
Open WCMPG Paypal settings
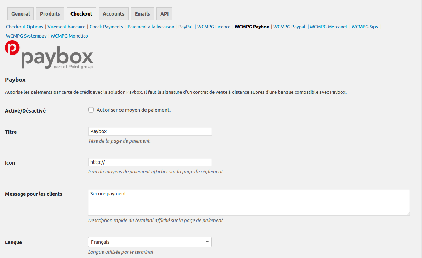click(x=289, y=27)
